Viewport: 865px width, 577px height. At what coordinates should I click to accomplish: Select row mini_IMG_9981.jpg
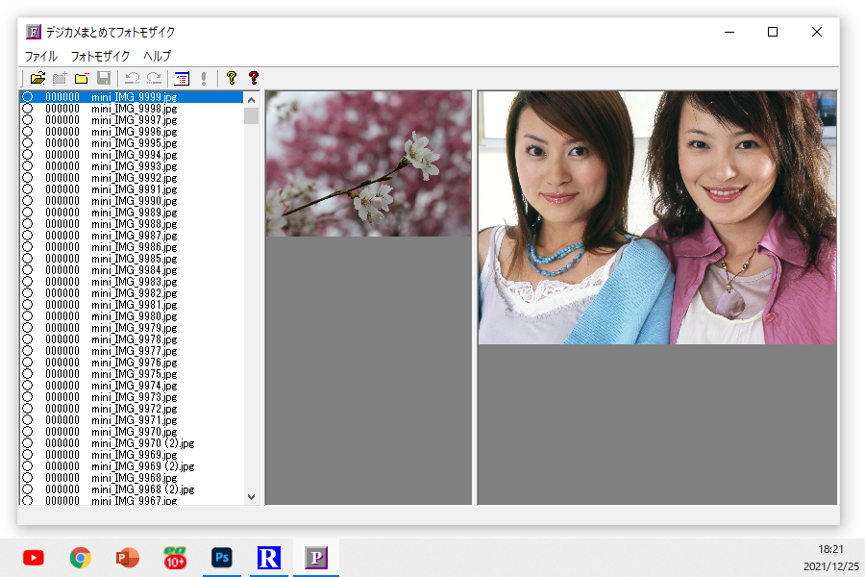click(x=132, y=305)
